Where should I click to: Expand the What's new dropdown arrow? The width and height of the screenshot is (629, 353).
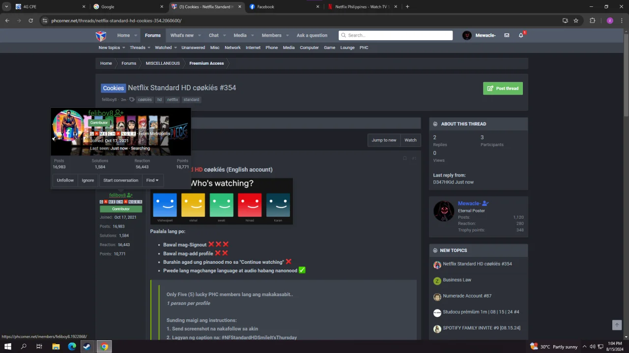[x=200, y=35]
